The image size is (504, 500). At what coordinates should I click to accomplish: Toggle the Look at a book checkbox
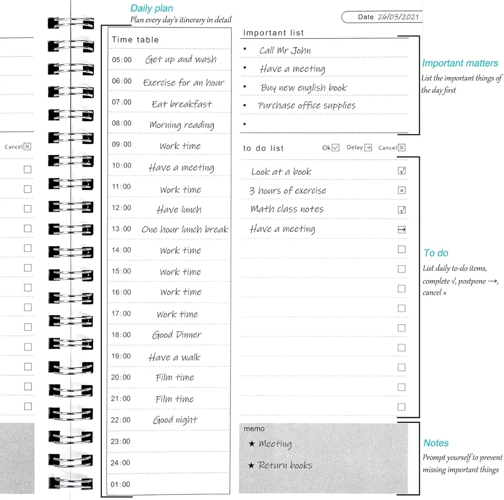[x=402, y=171]
